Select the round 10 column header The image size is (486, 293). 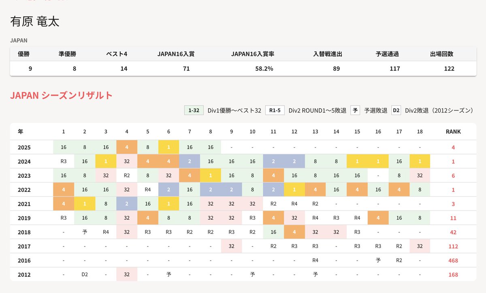click(252, 132)
